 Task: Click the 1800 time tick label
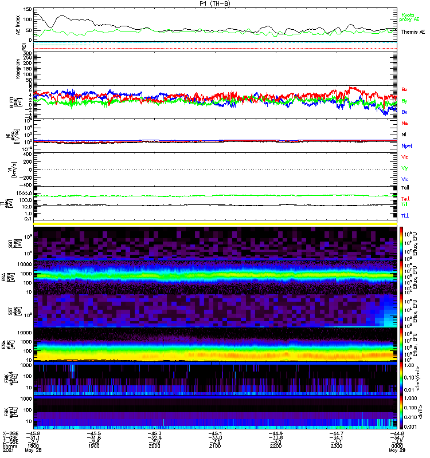[33, 447]
